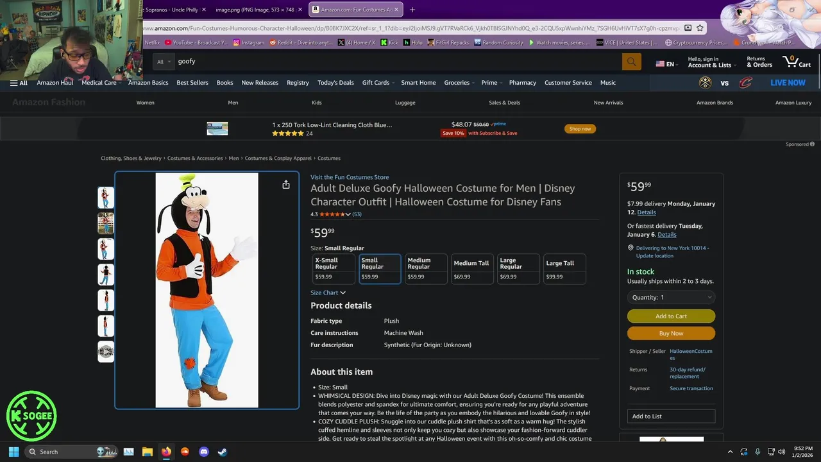Select size X-Small Regular

point(334,268)
